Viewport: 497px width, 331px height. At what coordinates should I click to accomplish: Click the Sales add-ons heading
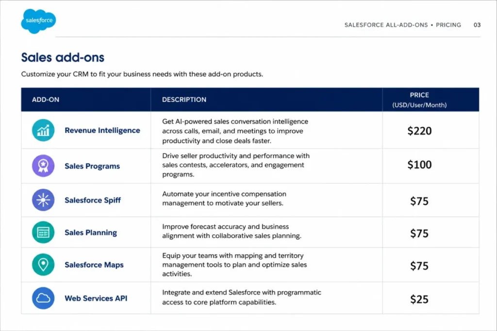coord(63,58)
